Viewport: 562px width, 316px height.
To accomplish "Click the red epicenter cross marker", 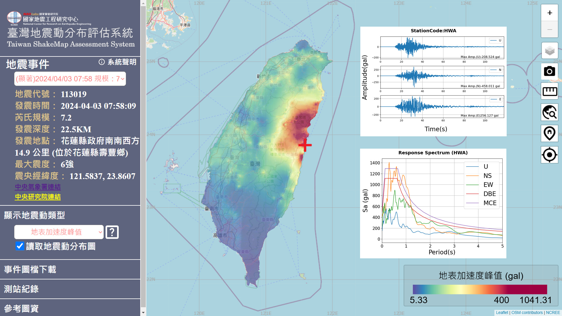I will 305,145.
